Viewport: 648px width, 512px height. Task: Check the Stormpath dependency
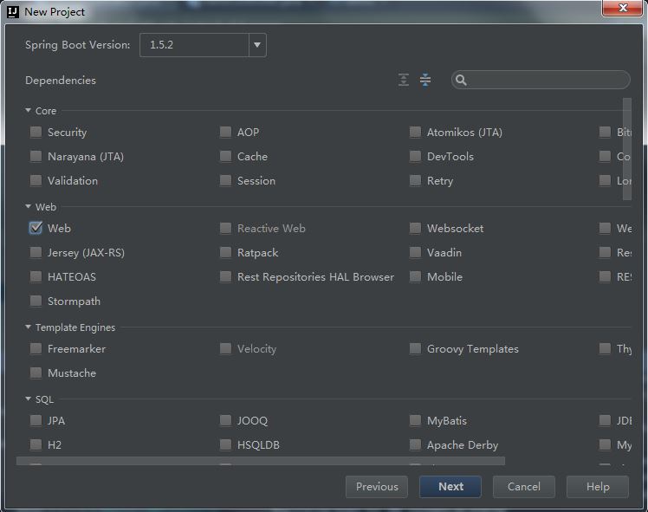tap(36, 301)
